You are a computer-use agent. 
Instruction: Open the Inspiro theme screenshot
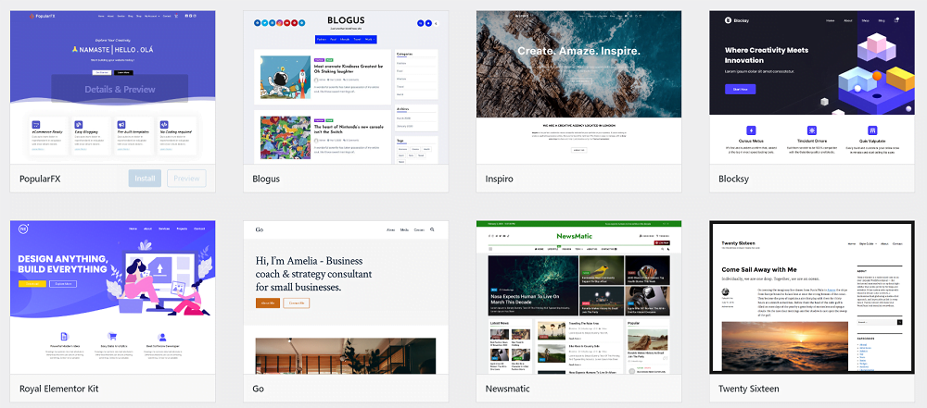click(578, 87)
